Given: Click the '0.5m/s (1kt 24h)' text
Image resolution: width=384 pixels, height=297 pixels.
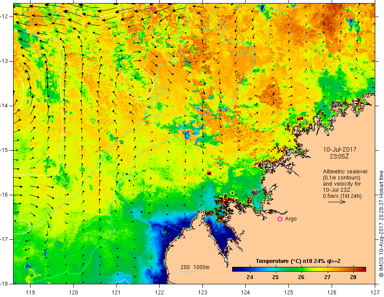Looking at the screenshot, I should [x=343, y=196].
